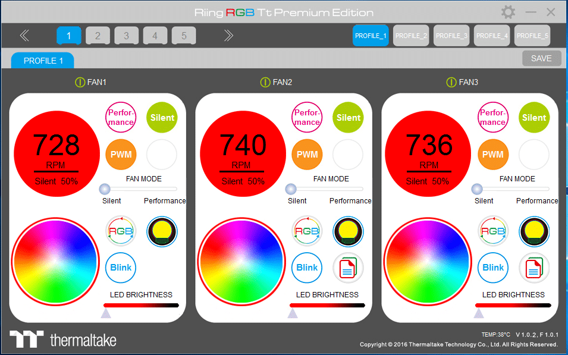Image resolution: width=568 pixels, height=355 pixels.
Task: Pick a color on FAN2 color wheel
Action: 241,262
